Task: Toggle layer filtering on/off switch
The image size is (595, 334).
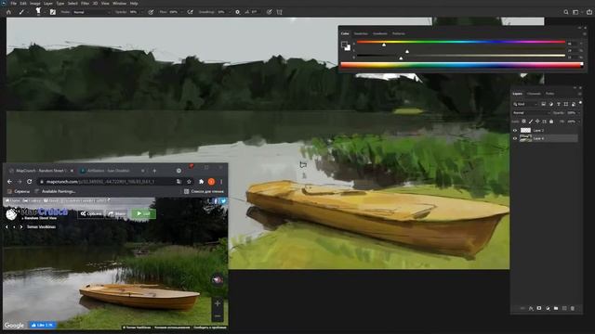Action: tap(580, 103)
